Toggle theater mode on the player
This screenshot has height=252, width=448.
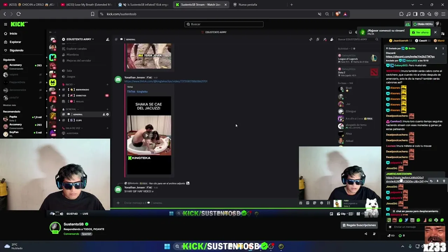pos(358,214)
